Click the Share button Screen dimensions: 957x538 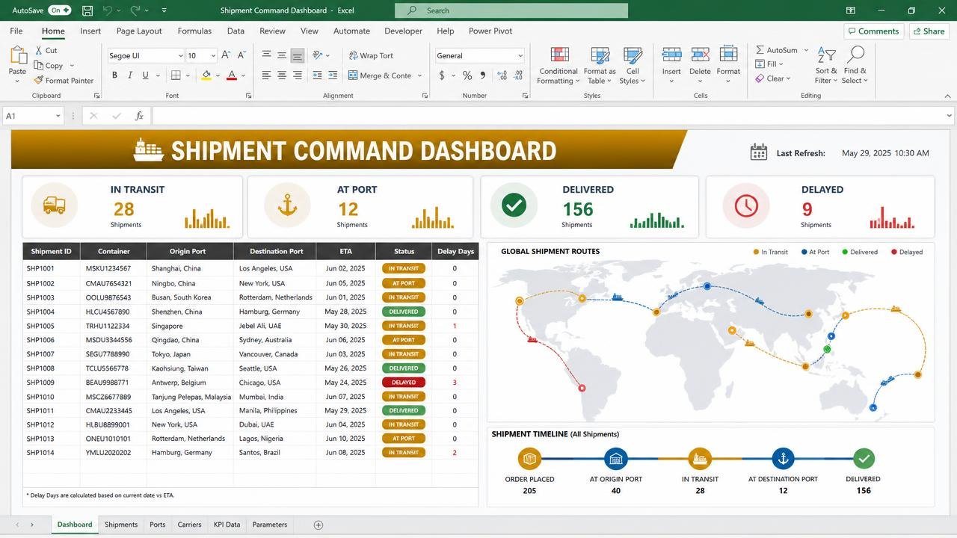(x=928, y=31)
